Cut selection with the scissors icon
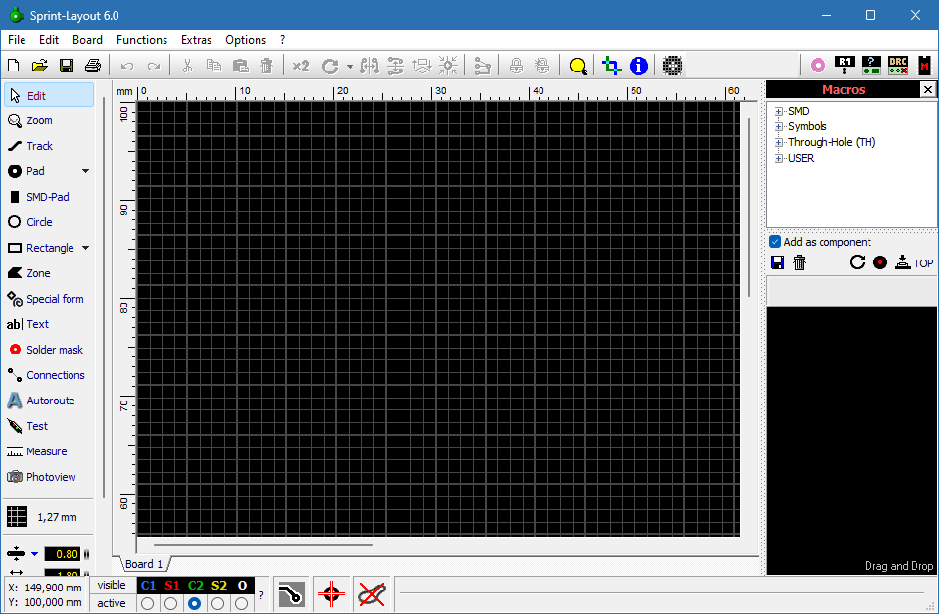The width and height of the screenshot is (939, 614). click(187, 66)
